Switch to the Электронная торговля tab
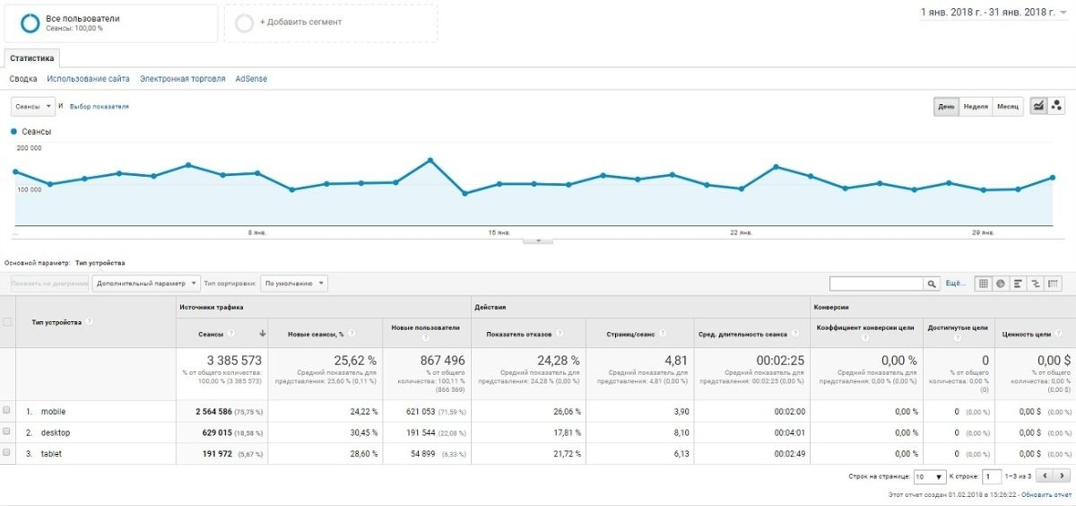Viewport: 1076px width, 506px height. (182, 79)
